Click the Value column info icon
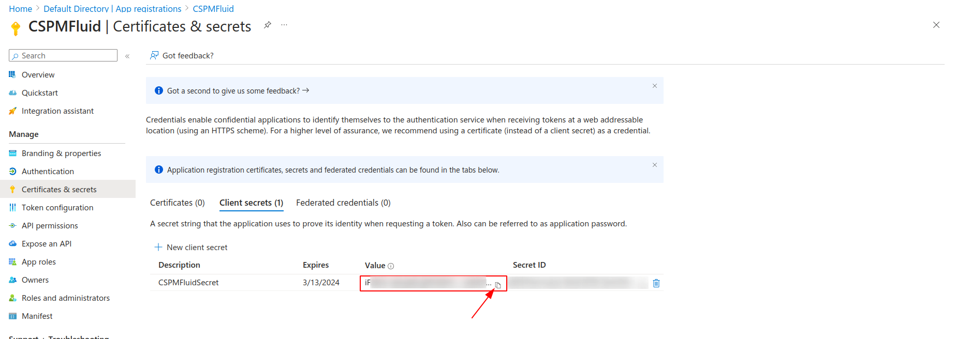This screenshot has width=955, height=339. 392,266
